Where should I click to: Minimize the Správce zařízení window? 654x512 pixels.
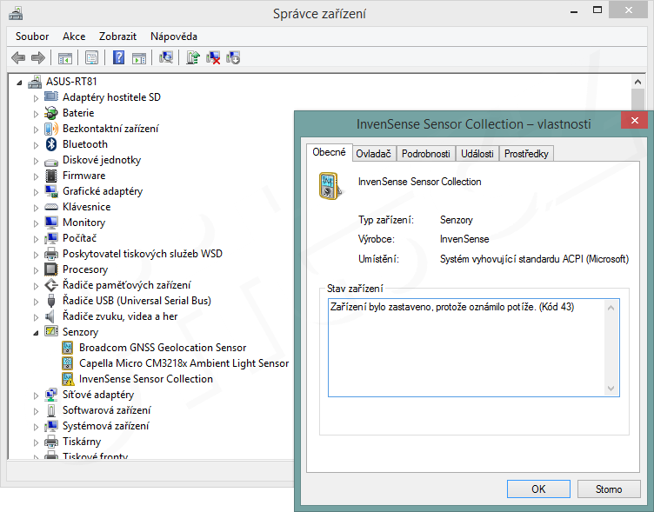coord(574,10)
